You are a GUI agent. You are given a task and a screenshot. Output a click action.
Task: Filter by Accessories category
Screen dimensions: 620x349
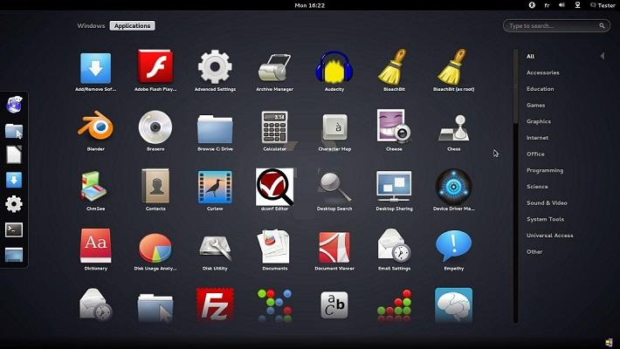coord(543,72)
